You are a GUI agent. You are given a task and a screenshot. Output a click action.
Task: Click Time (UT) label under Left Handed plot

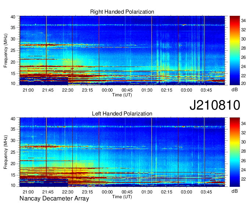pos(122,197)
